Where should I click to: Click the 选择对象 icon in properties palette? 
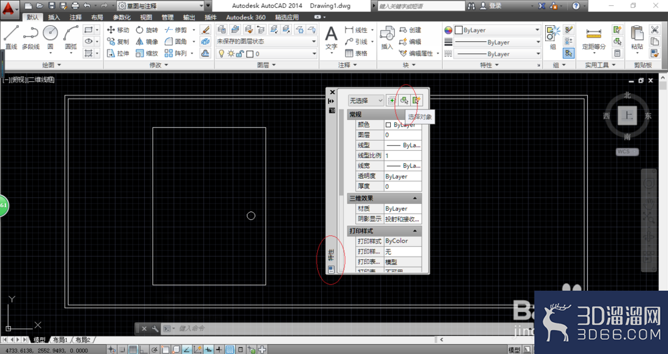pos(404,100)
